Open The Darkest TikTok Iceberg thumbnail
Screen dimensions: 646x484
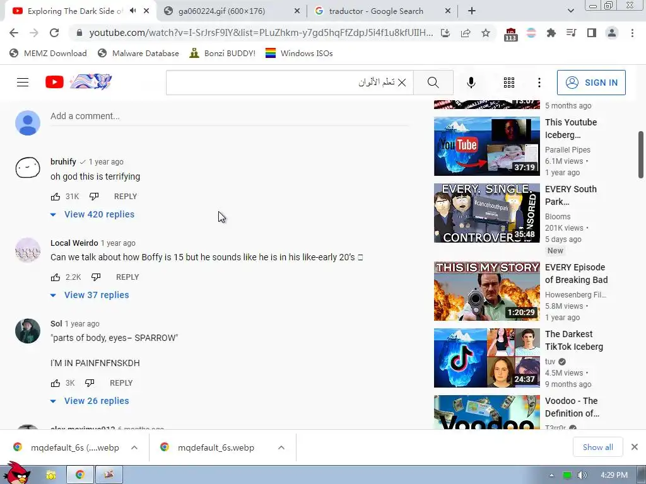pyautogui.click(x=486, y=358)
